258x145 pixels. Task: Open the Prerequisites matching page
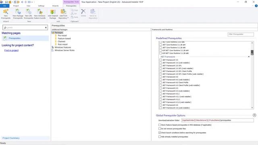(x=25, y=38)
